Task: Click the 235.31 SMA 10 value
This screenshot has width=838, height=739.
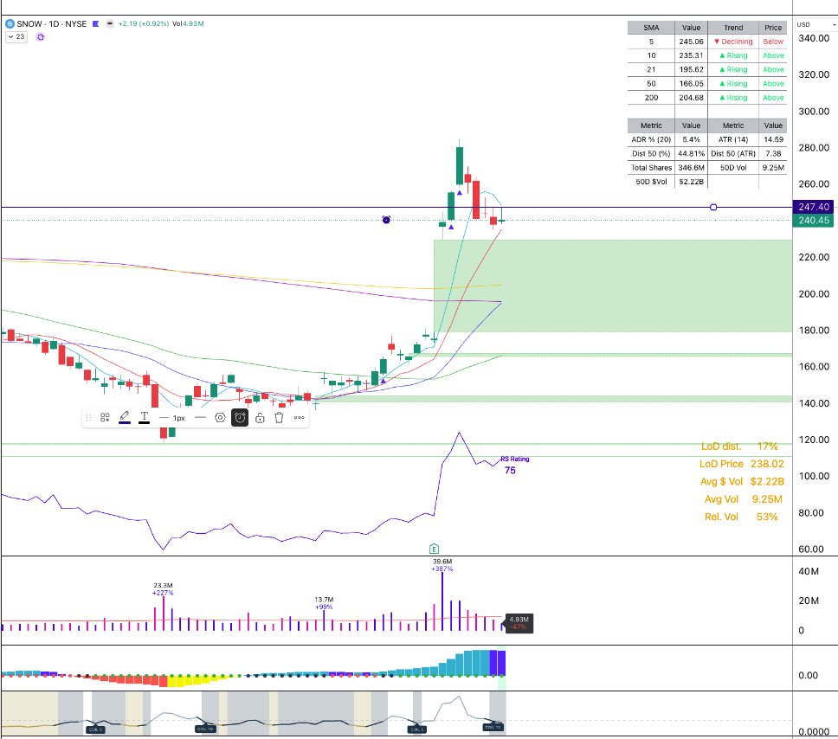Action: (691, 55)
